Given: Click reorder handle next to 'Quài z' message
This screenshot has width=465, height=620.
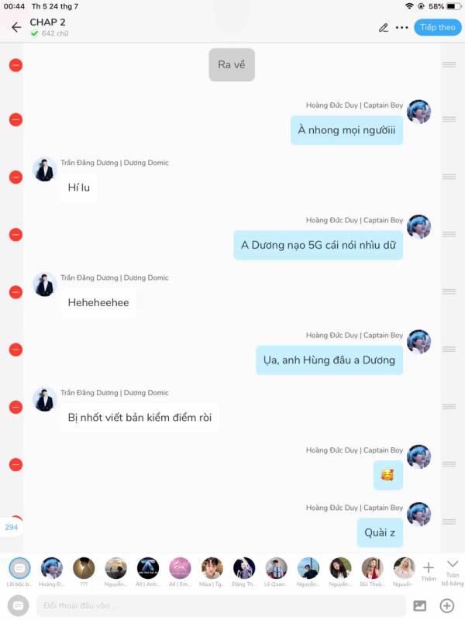Looking at the screenshot, I should click(449, 522).
